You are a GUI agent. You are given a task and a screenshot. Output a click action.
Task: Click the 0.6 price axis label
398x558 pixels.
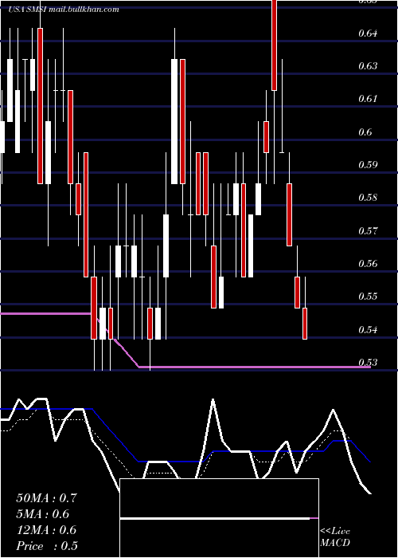pyautogui.click(x=365, y=132)
